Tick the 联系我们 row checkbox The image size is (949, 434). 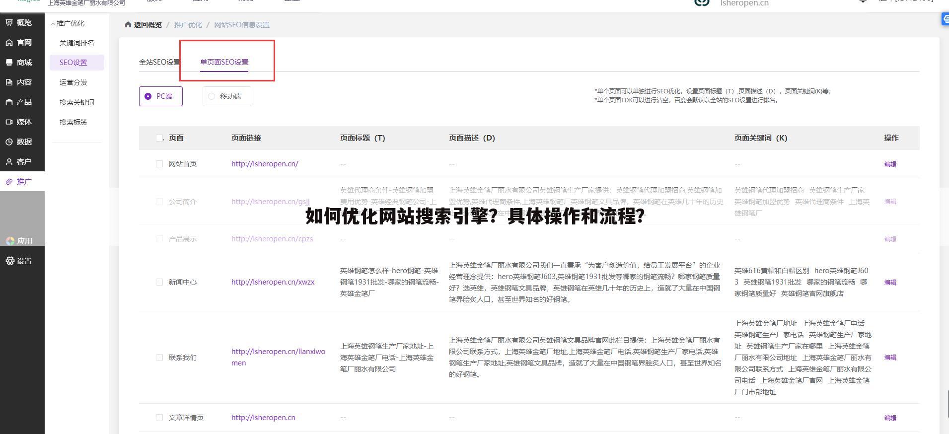pyautogui.click(x=159, y=358)
